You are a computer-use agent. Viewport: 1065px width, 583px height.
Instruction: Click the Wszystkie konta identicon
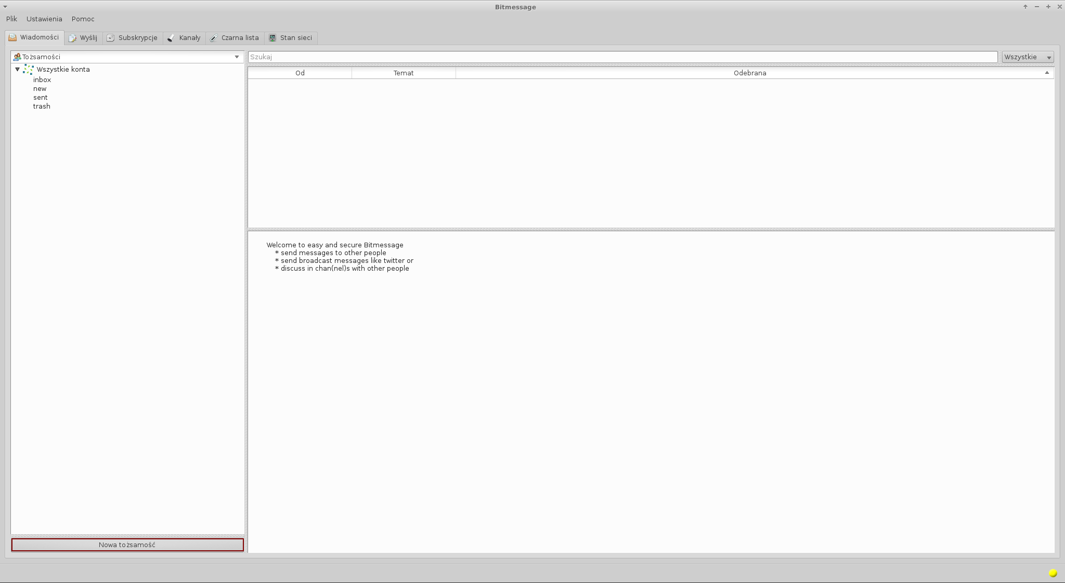click(29, 70)
